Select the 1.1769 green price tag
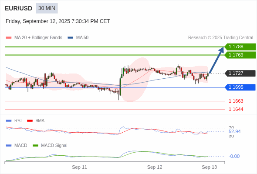This screenshot has height=174, width=257. 240,55
